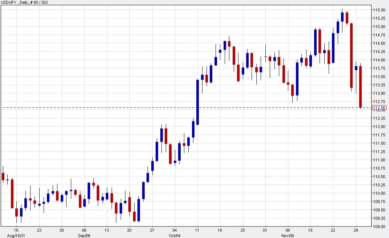Click the Oct/04 month label

click(175, 236)
